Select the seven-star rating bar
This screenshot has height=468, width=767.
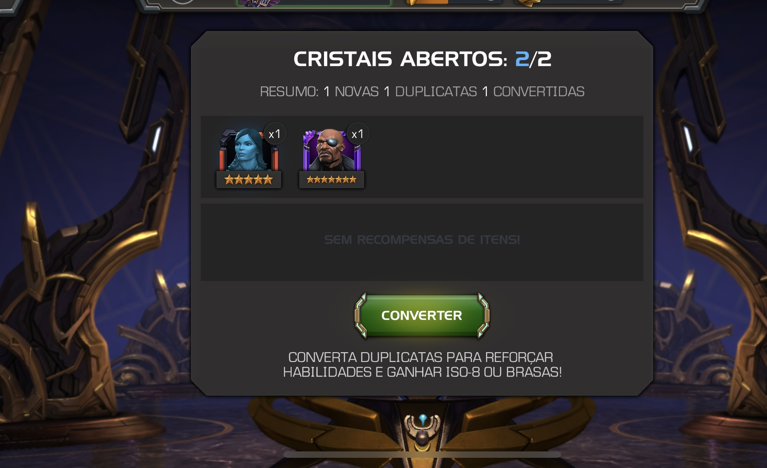(x=332, y=180)
